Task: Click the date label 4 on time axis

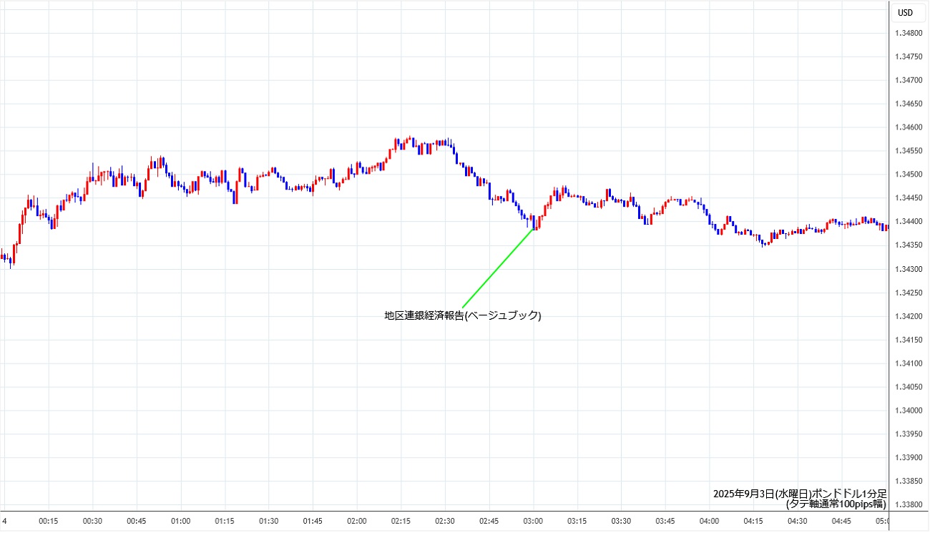Action: click(4, 522)
